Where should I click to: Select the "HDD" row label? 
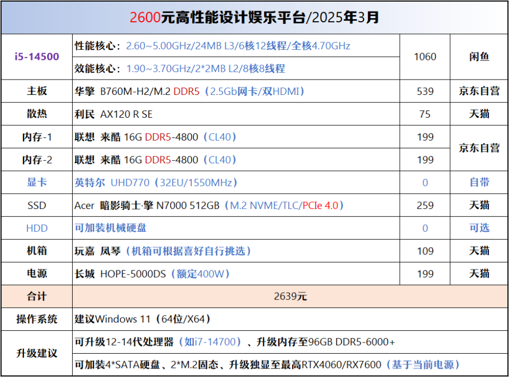37,229
